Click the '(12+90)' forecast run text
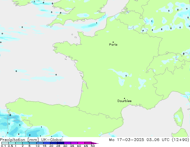 (180, 140)
